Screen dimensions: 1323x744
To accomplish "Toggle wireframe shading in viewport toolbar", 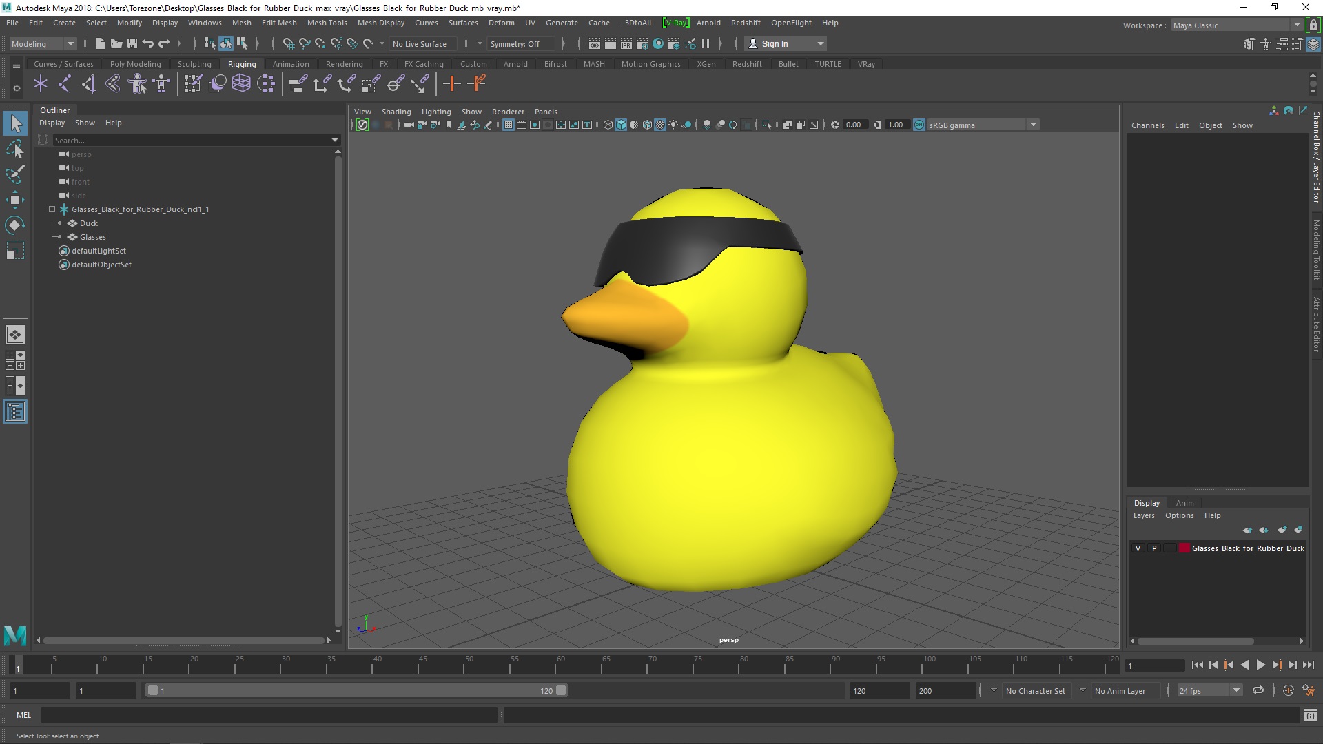I will pyautogui.click(x=608, y=125).
